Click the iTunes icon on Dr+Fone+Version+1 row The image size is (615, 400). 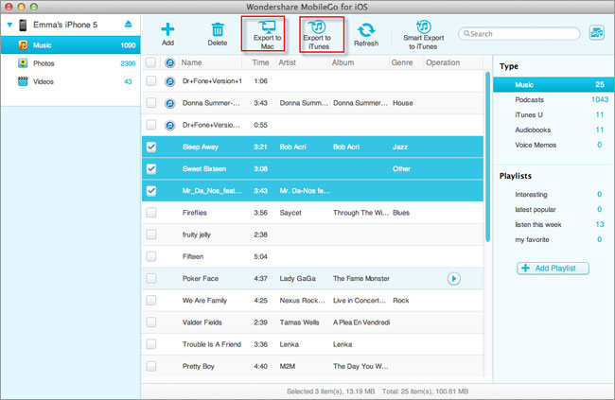click(x=169, y=81)
